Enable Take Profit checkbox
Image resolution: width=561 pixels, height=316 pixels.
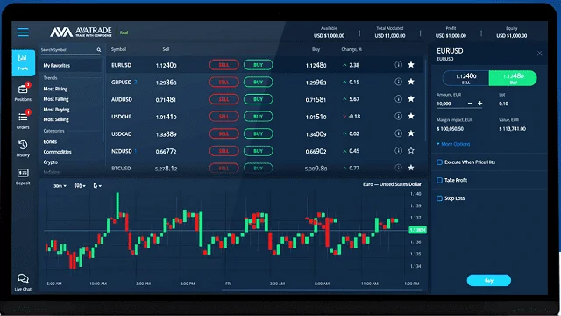pos(440,180)
